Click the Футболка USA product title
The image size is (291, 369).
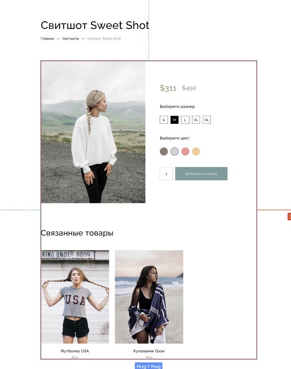(75, 351)
